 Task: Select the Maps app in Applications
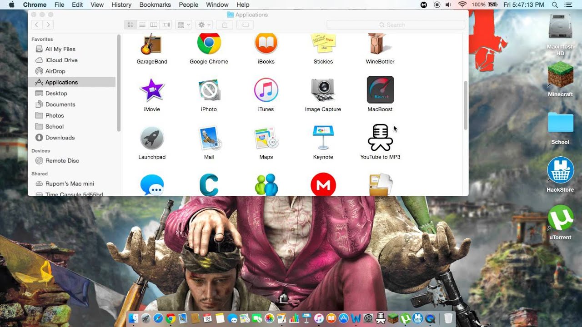coord(266,138)
